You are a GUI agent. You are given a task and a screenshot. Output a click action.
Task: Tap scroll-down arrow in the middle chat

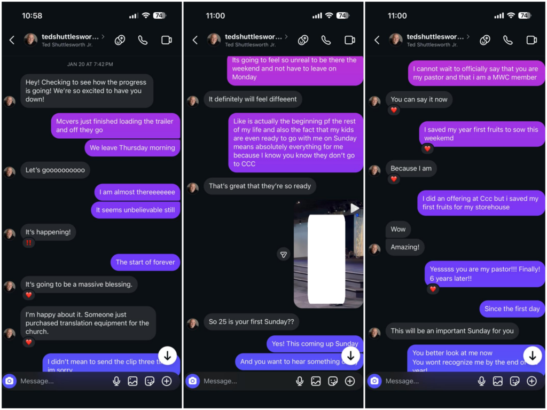click(x=350, y=355)
